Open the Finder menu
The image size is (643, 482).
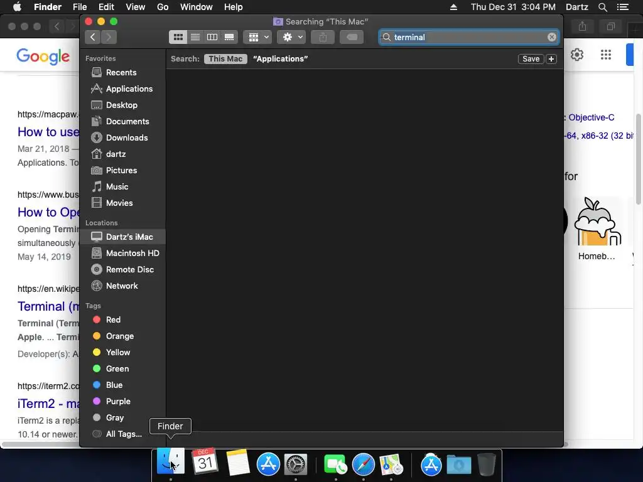(x=48, y=7)
